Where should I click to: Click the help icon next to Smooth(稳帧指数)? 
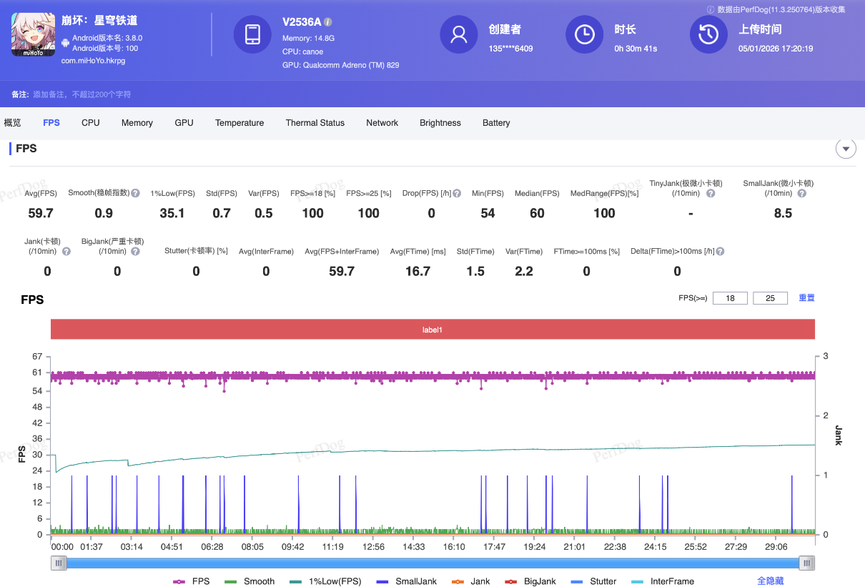click(135, 194)
